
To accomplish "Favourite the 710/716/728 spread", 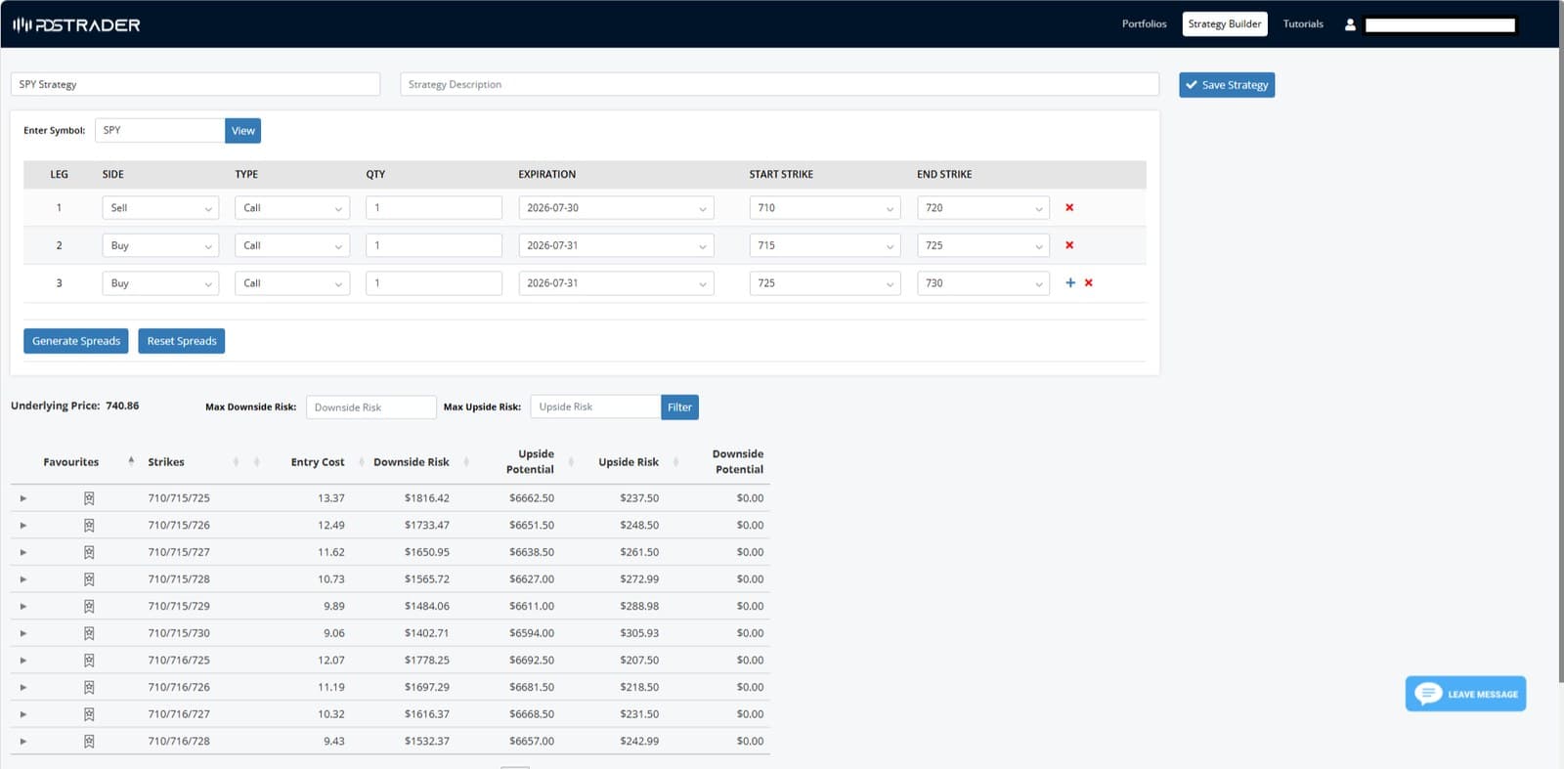I will tap(89, 742).
